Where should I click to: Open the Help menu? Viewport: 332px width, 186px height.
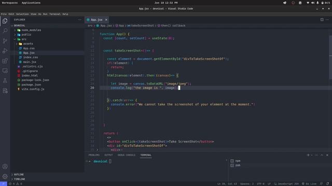[65, 14]
